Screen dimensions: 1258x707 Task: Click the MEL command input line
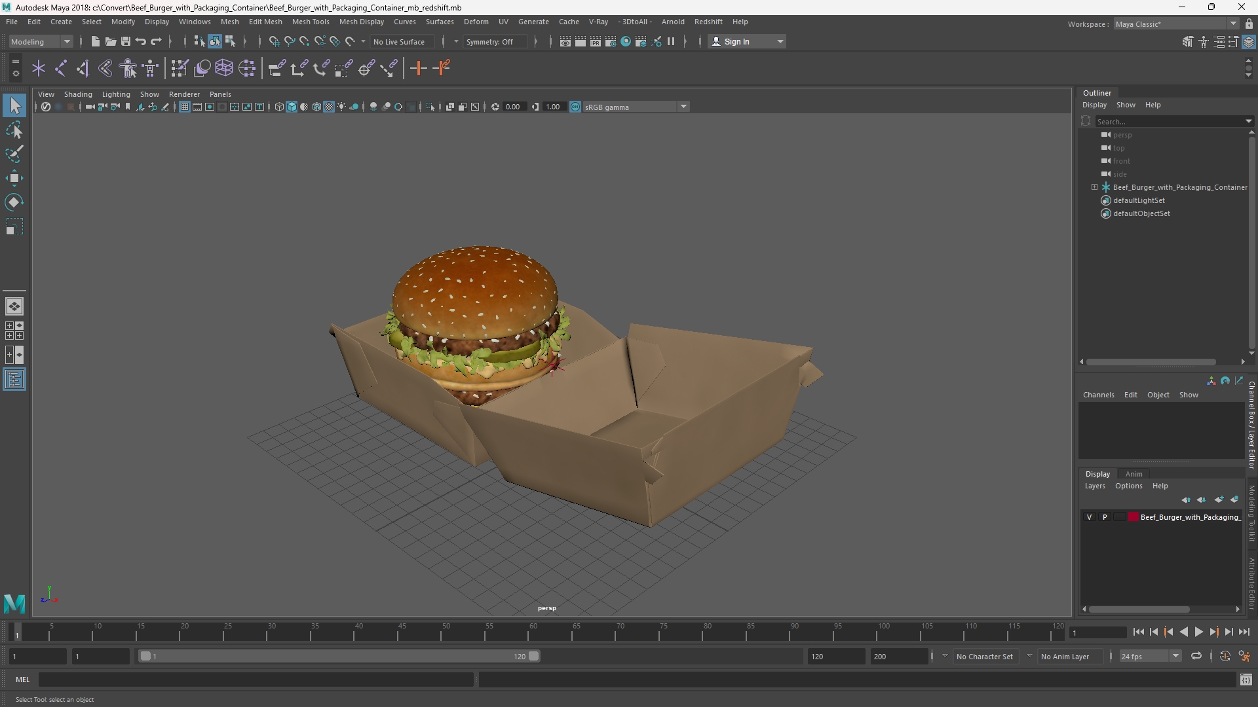256,680
